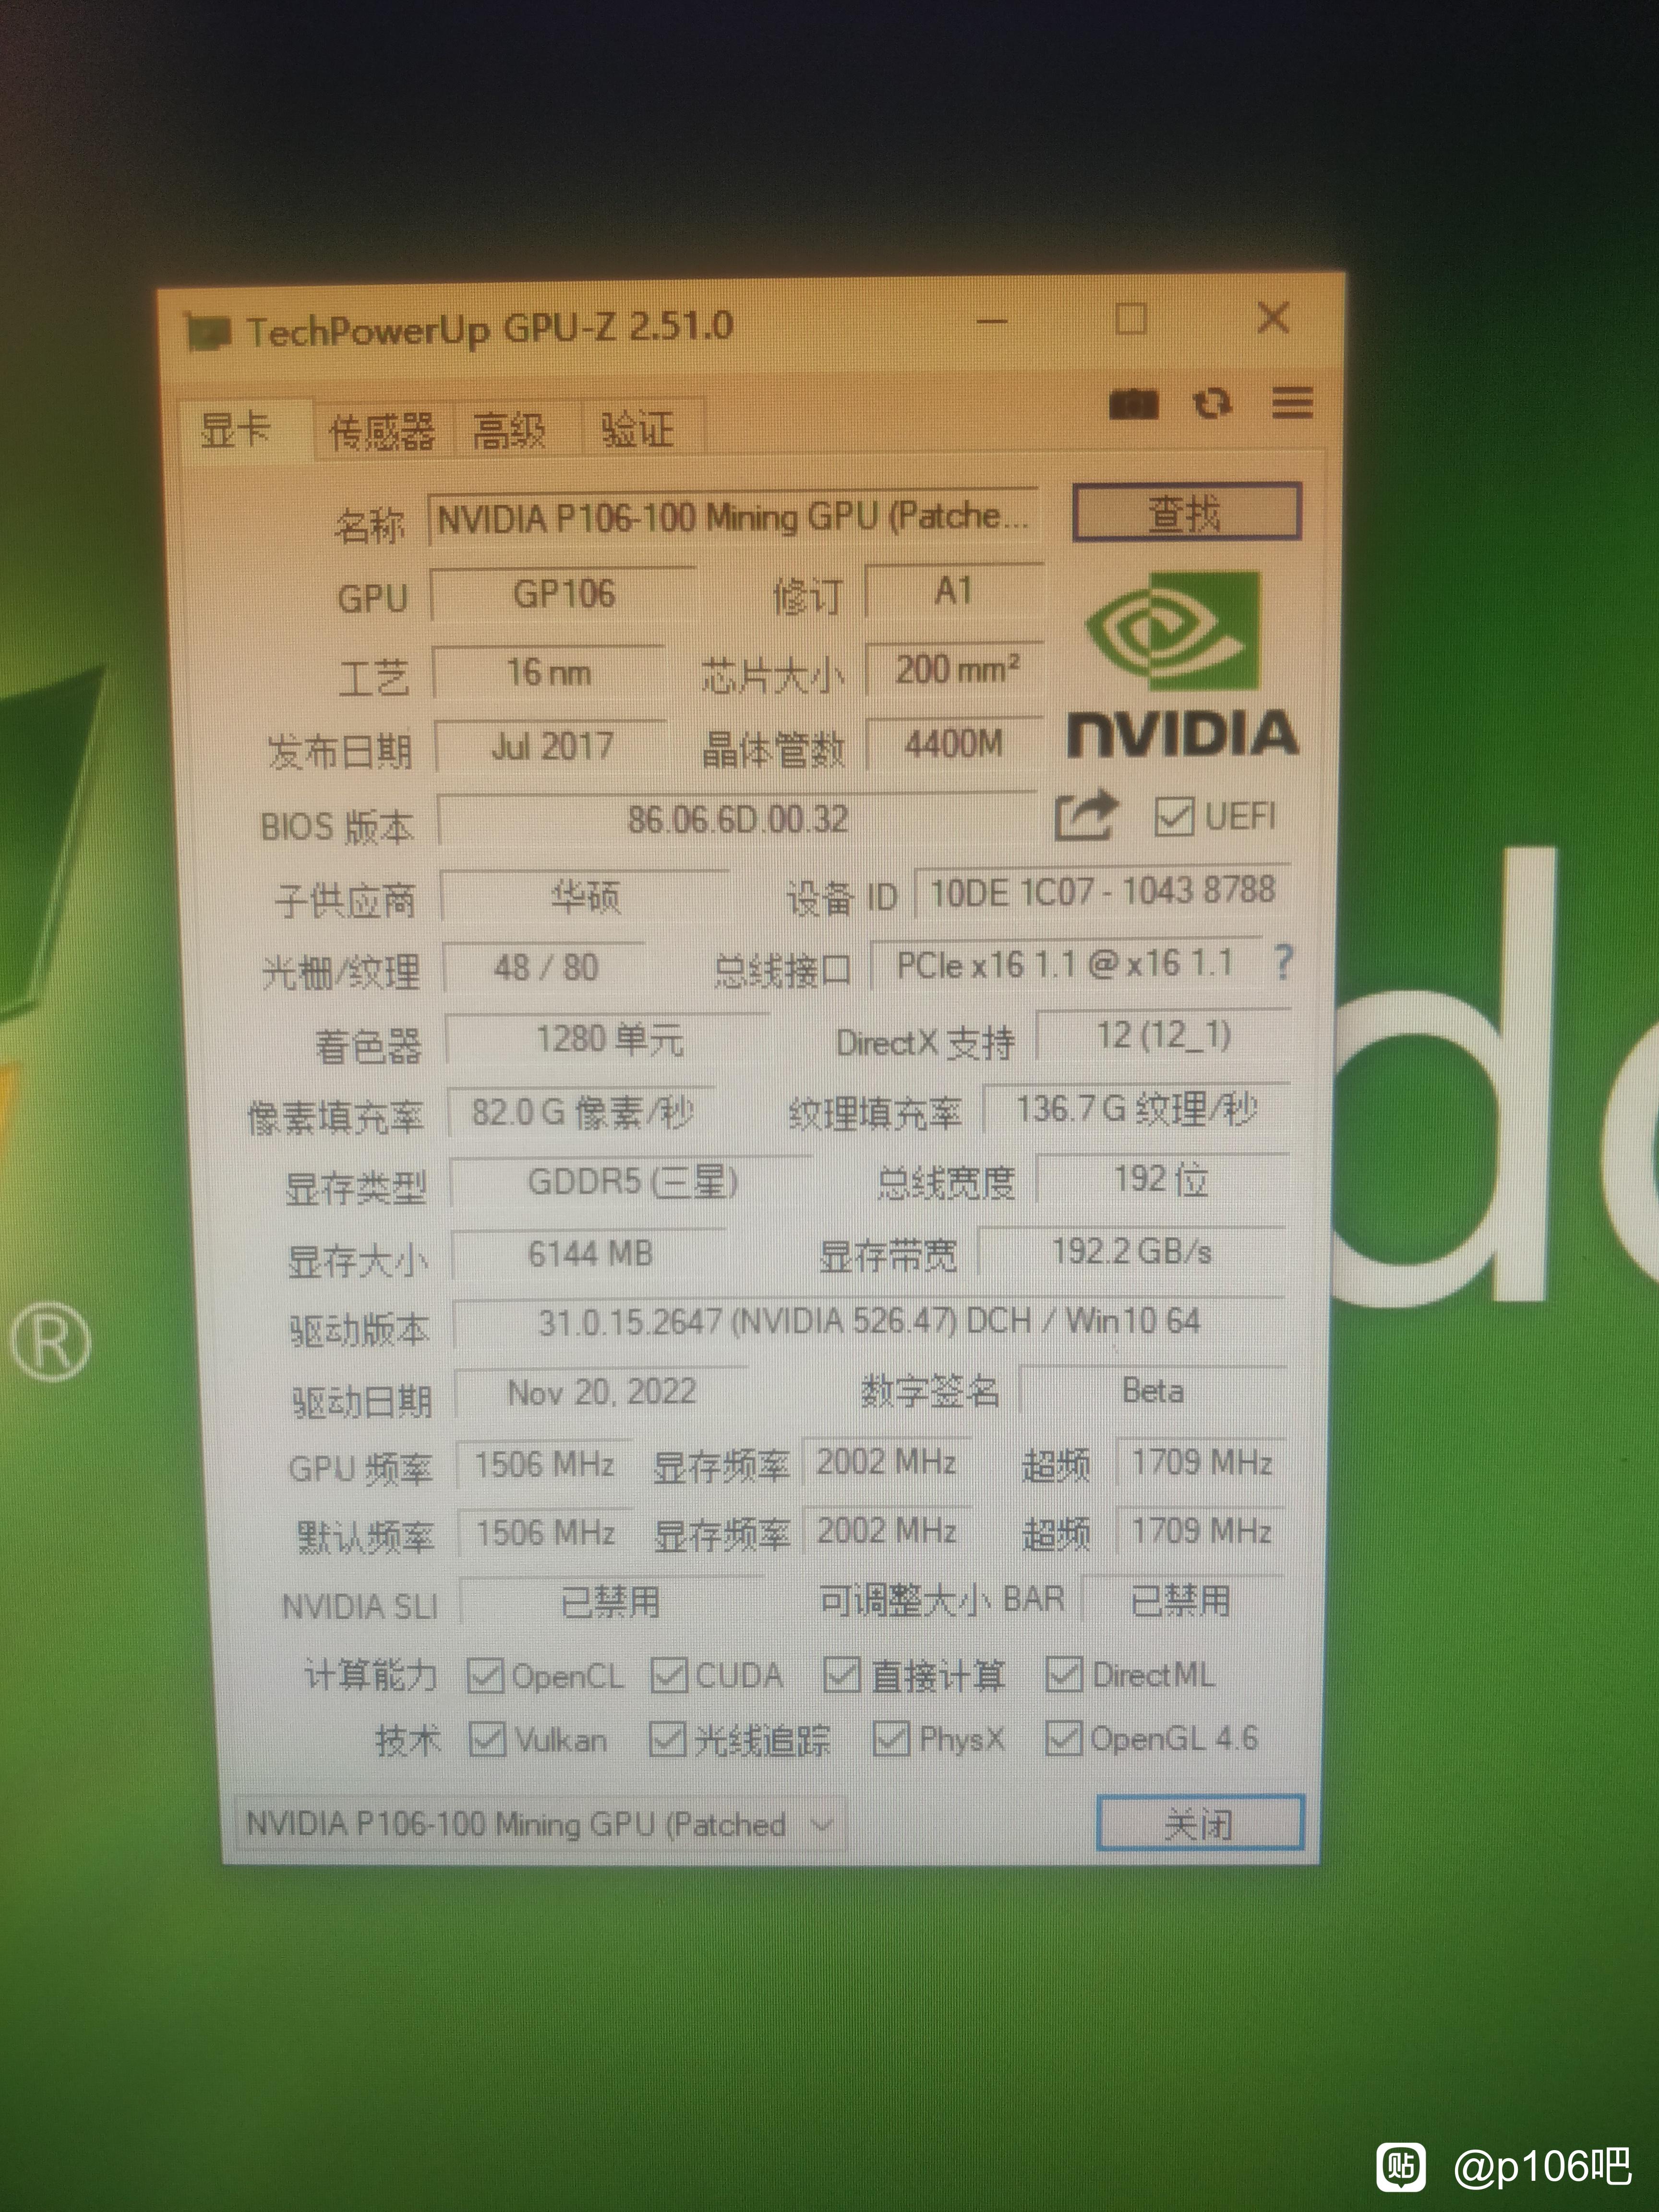Click the refresh icon in GPU-Z toolbar
The height and width of the screenshot is (2212, 1659).
1212,404
